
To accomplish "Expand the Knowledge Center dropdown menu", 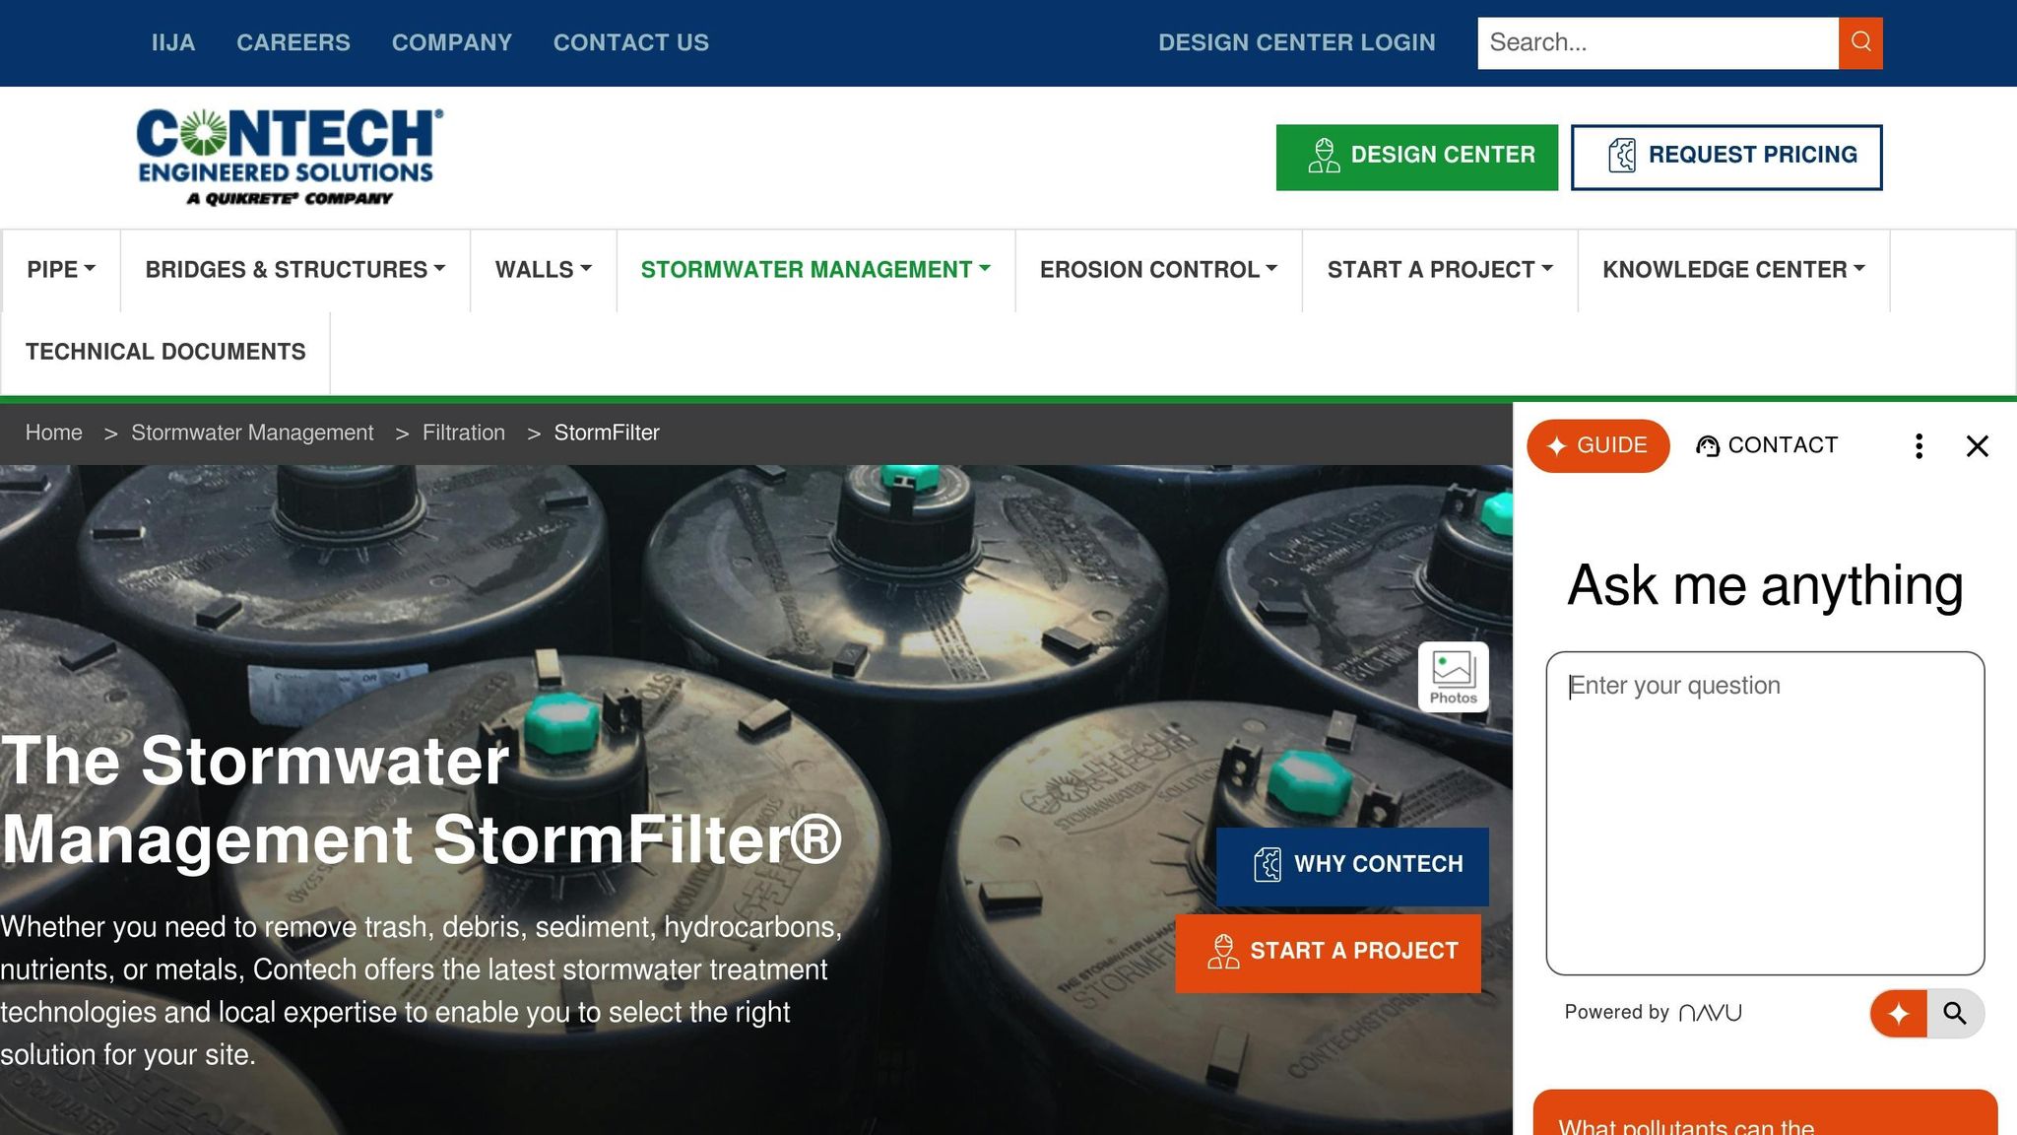I will [x=1733, y=270].
